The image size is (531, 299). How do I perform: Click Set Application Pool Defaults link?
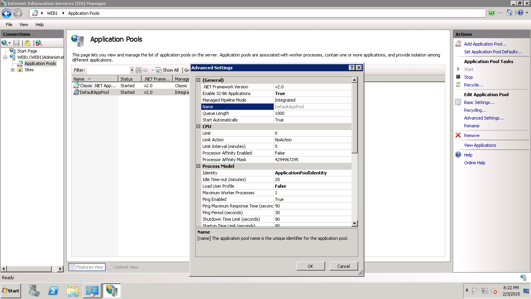[493, 52]
